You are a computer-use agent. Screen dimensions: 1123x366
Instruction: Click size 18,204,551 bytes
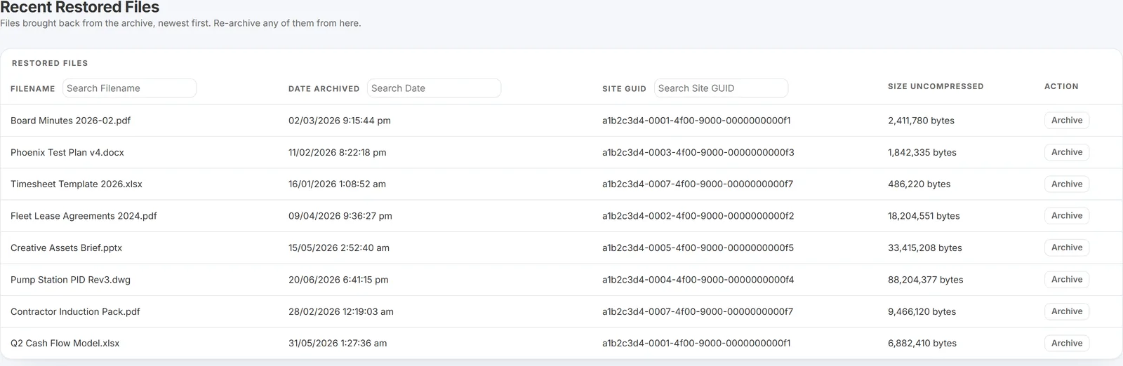924,216
